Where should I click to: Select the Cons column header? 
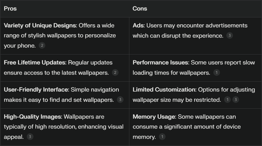click(x=140, y=9)
